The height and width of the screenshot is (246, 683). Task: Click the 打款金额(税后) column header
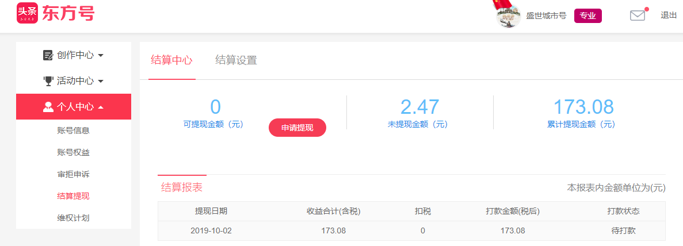(513, 212)
